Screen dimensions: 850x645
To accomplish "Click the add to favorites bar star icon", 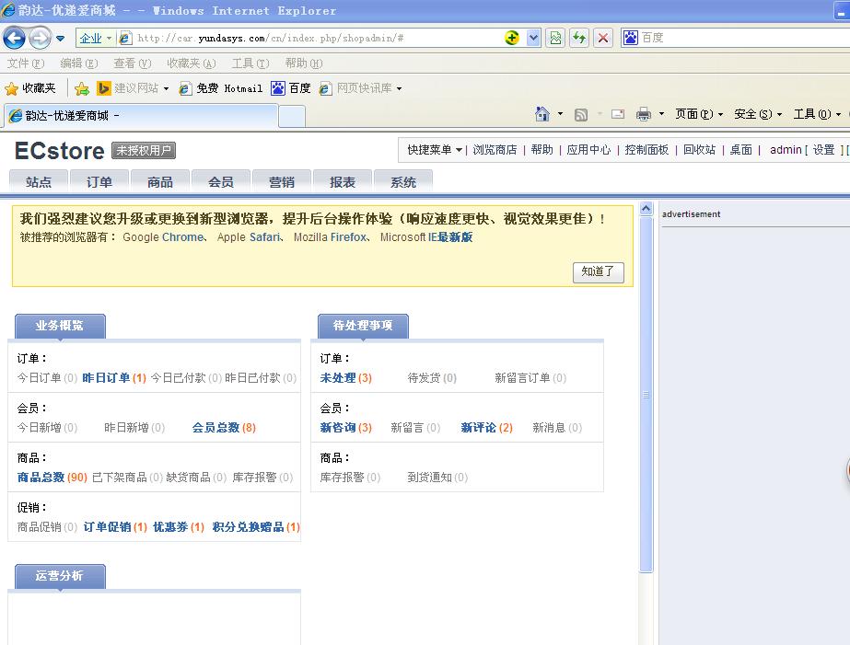I will (x=82, y=88).
